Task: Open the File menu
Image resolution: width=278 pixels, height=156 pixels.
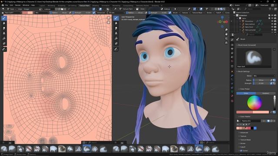Action: point(6,5)
